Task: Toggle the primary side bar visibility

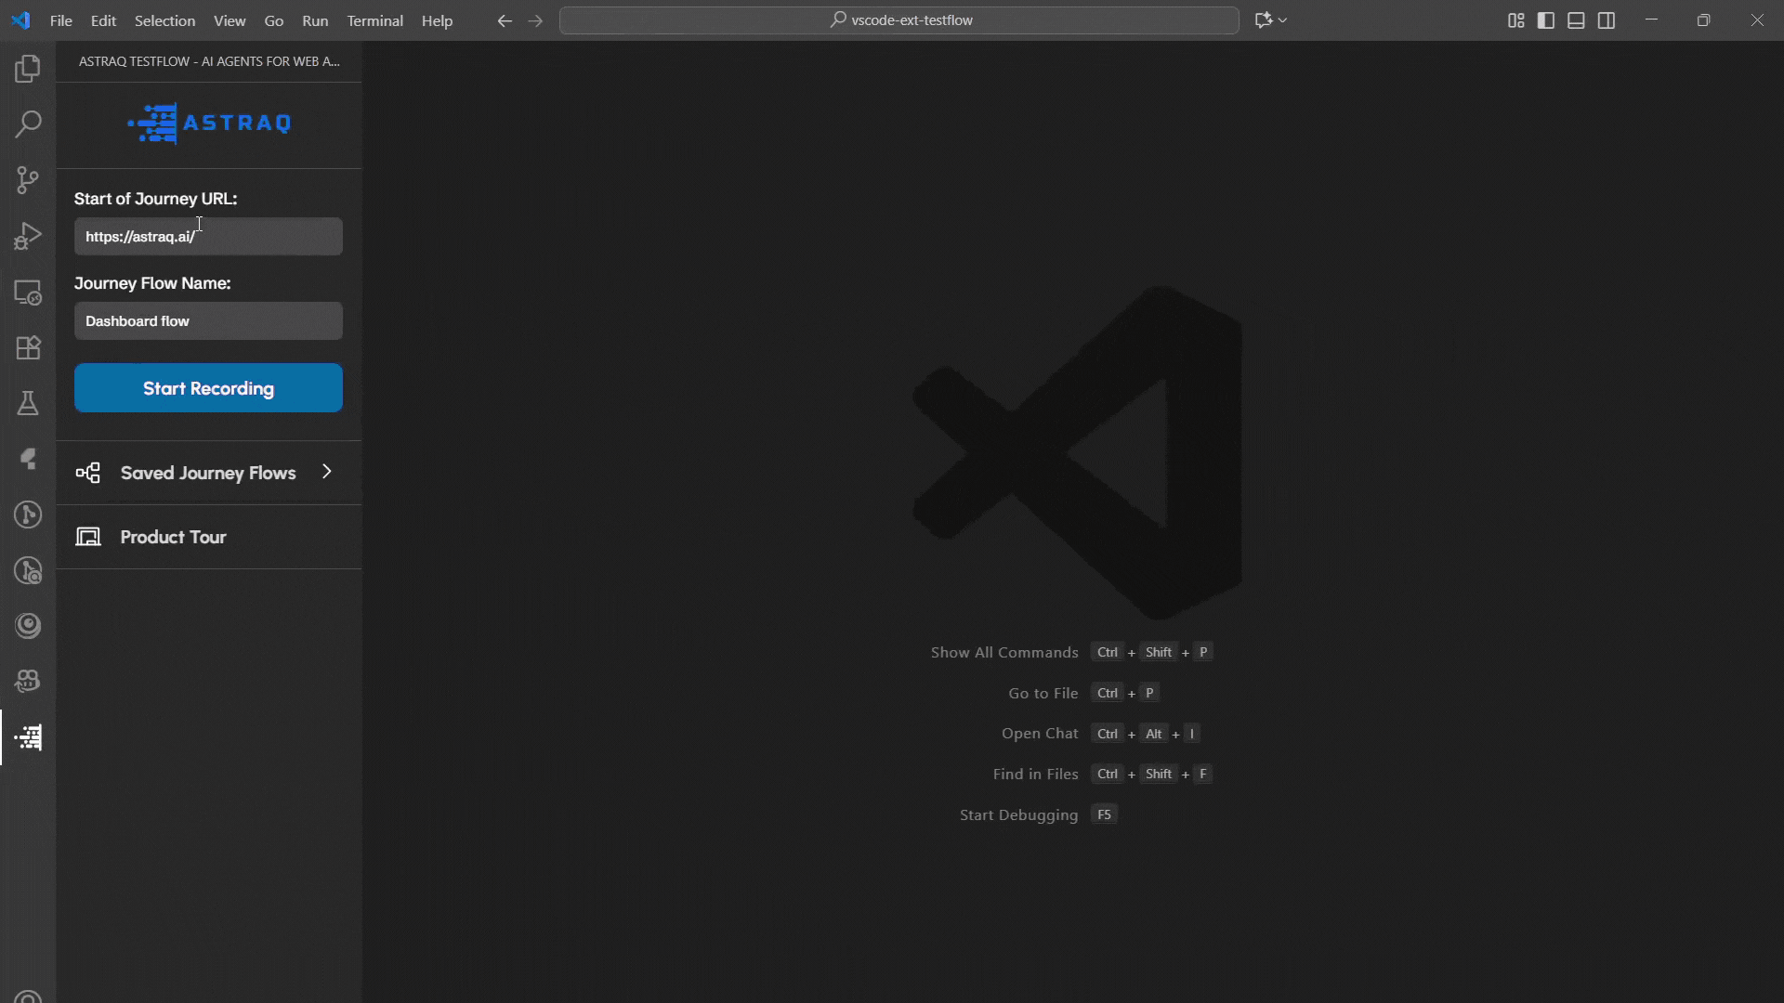Action: coord(1546,20)
